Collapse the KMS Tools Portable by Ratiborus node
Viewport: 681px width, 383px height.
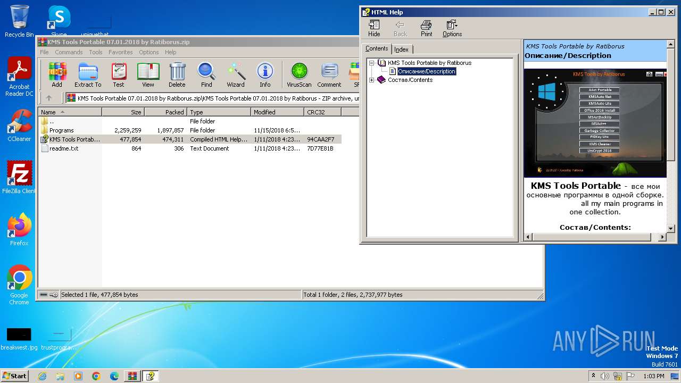[x=371, y=63]
